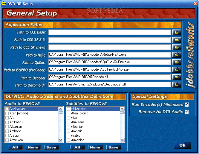Check Arabic in Audio to REMOVE list
The width and height of the screenshot is (199, 154).
(x=7, y=136)
